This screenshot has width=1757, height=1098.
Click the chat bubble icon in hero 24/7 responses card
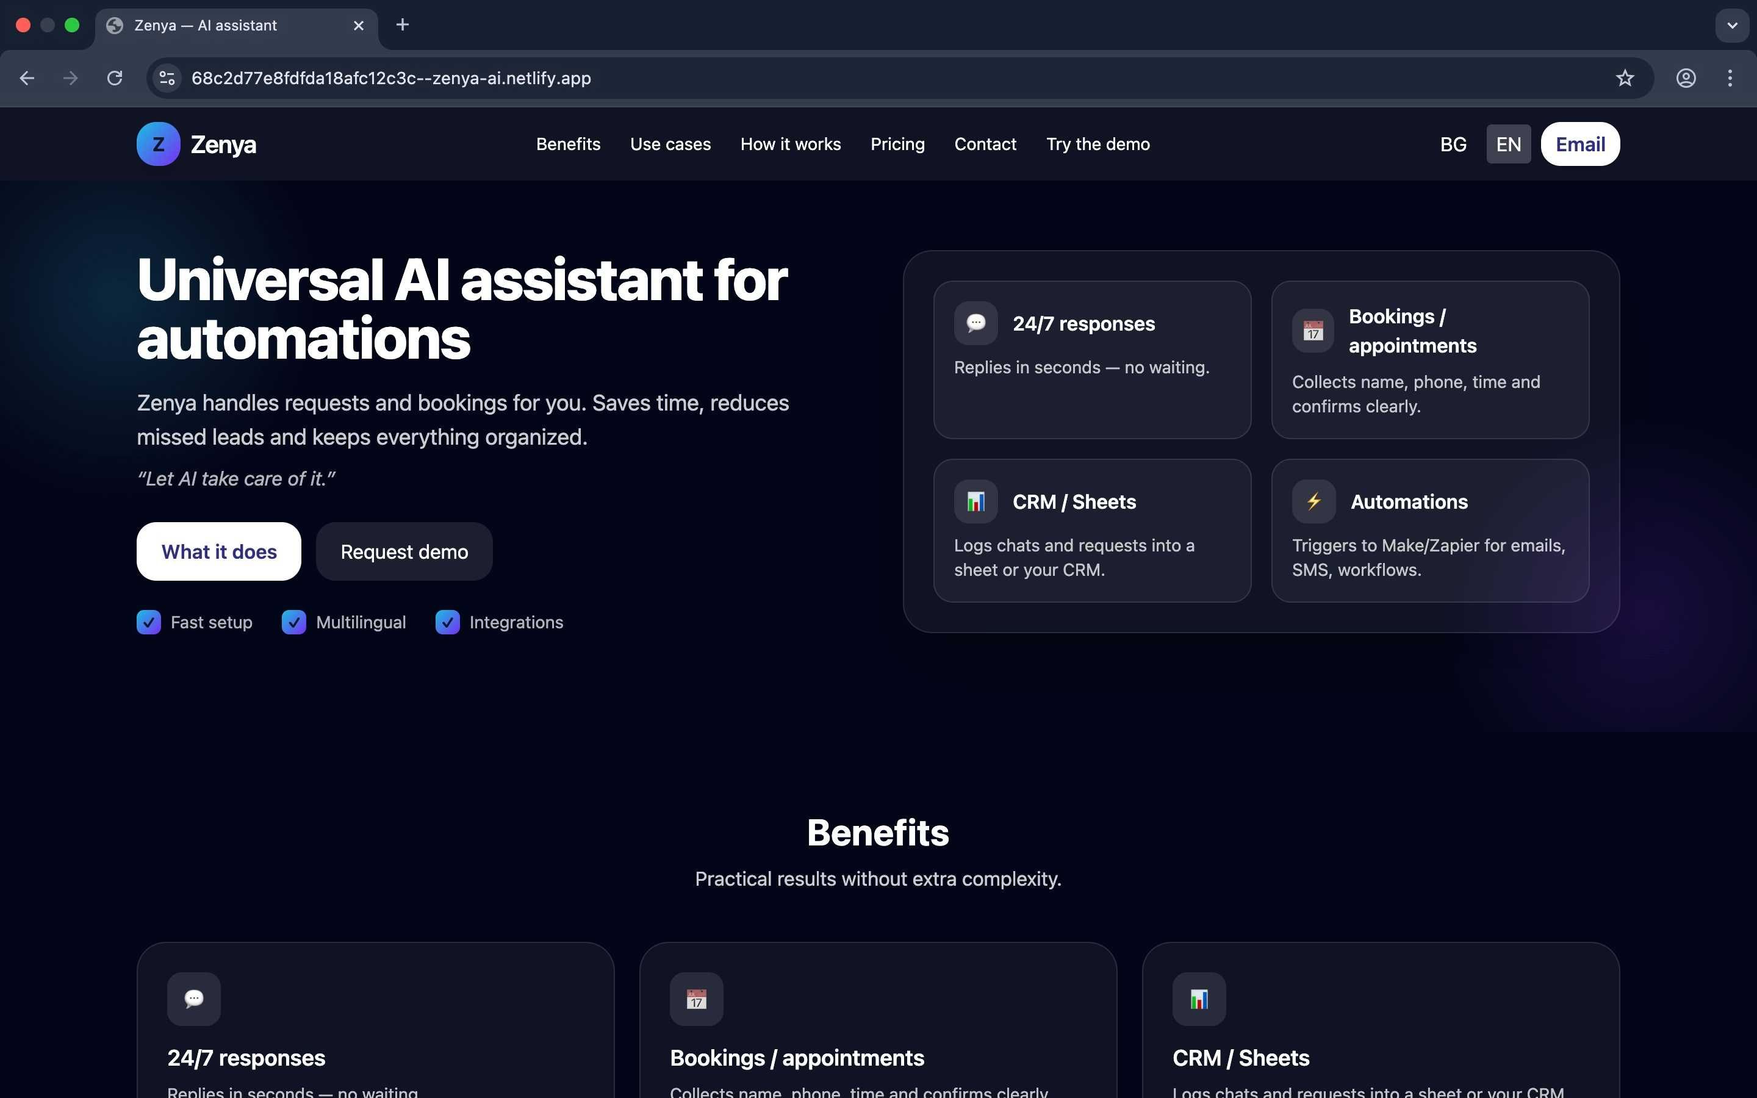pos(976,323)
